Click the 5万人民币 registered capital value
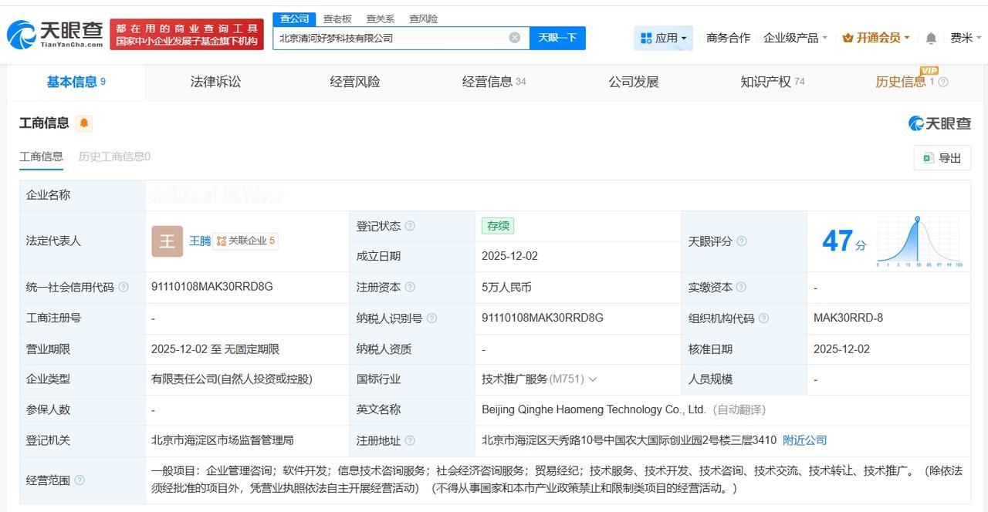 click(x=506, y=287)
